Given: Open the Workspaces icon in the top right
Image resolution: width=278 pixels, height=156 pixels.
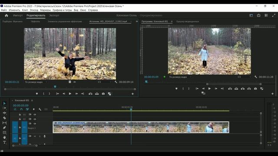Looking at the screenshot, I should pyautogui.click(x=251, y=16).
